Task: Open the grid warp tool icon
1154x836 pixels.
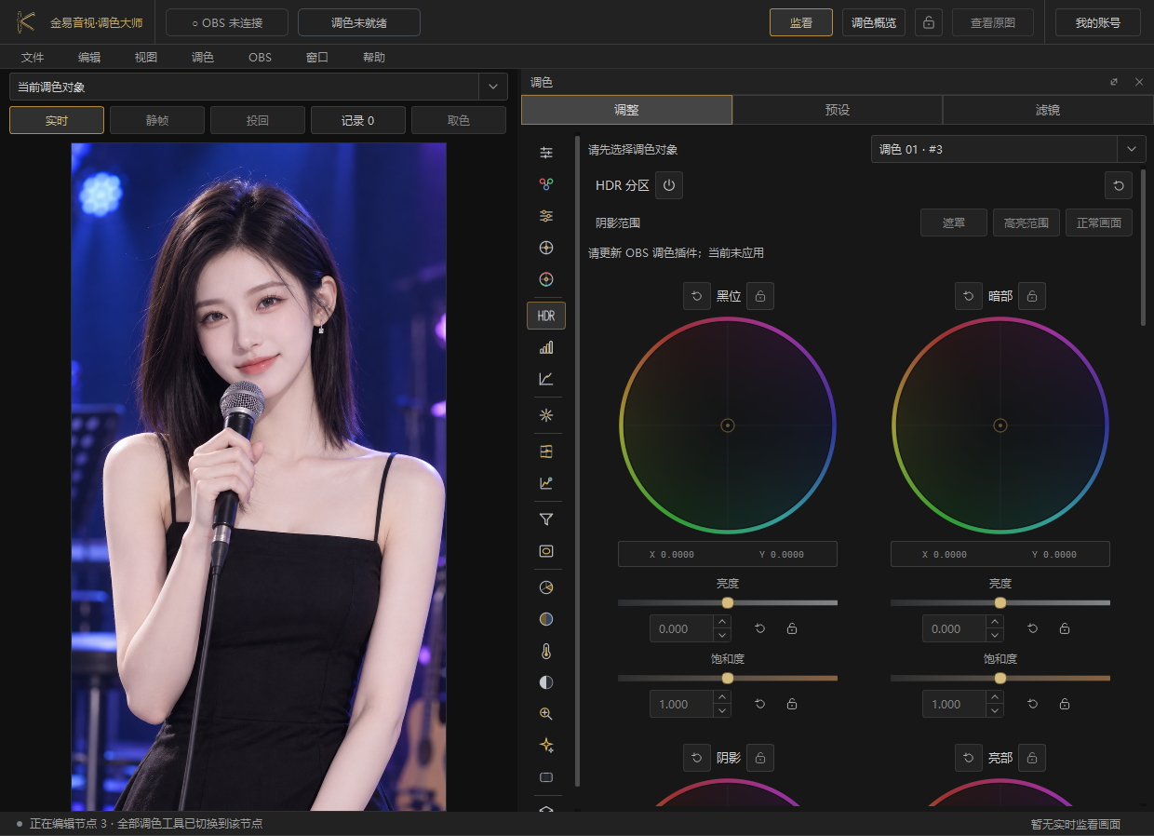Action: click(x=546, y=452)
